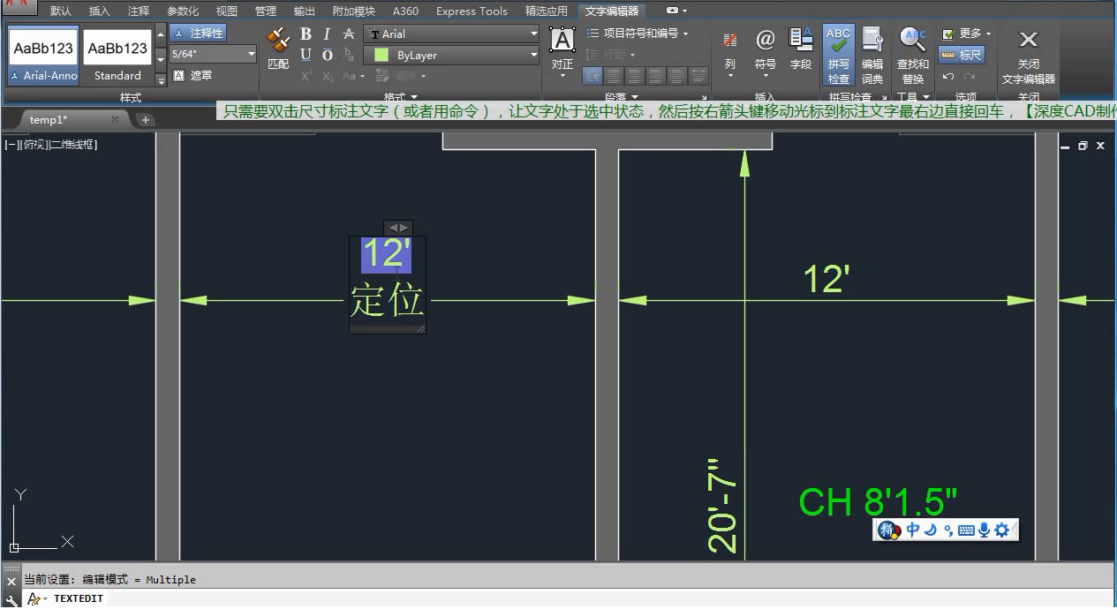Select the Center paragraph alignment icon
The image size is (1117, 609).
[x=634, y=76]
